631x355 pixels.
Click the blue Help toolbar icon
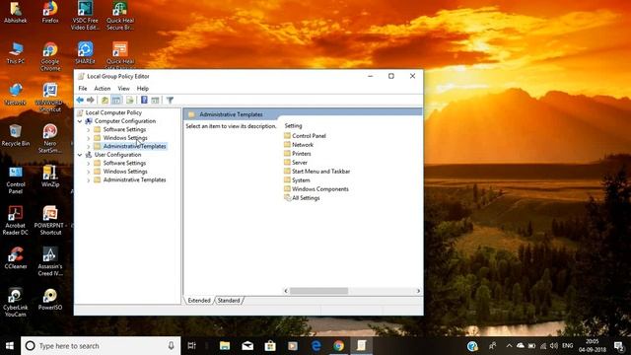144,100
